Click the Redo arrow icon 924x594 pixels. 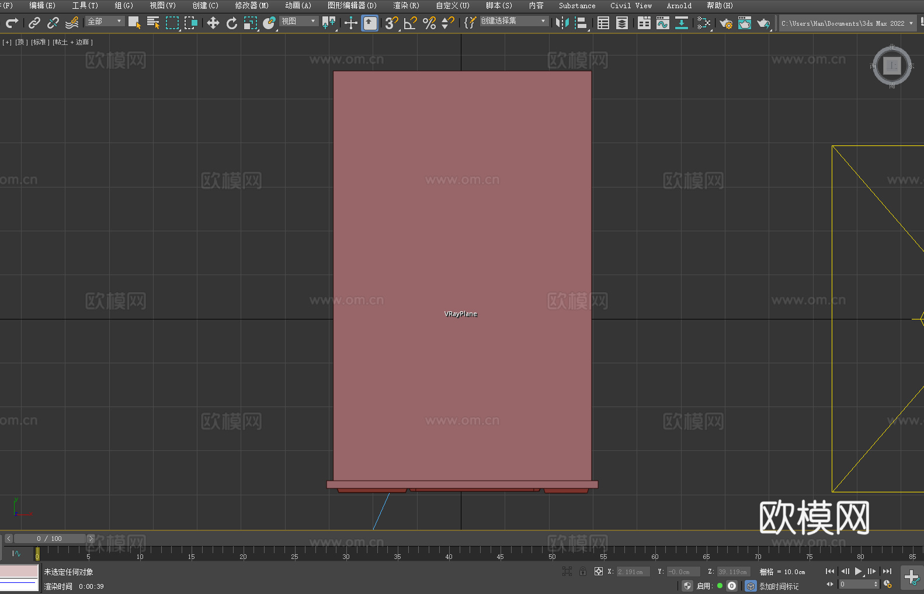[12, 23]
